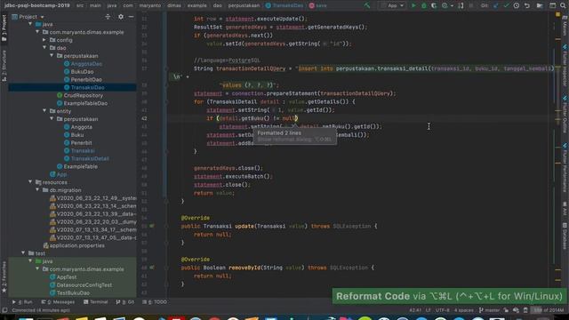Open CrudRepository interface in the tree
The width and height of the screenshot is (569, 320).
[x=80, y=95]
